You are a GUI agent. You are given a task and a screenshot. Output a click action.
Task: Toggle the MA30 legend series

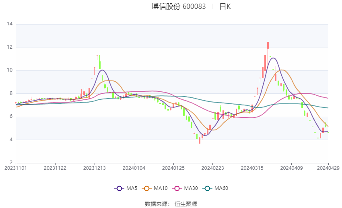(185, 188)
